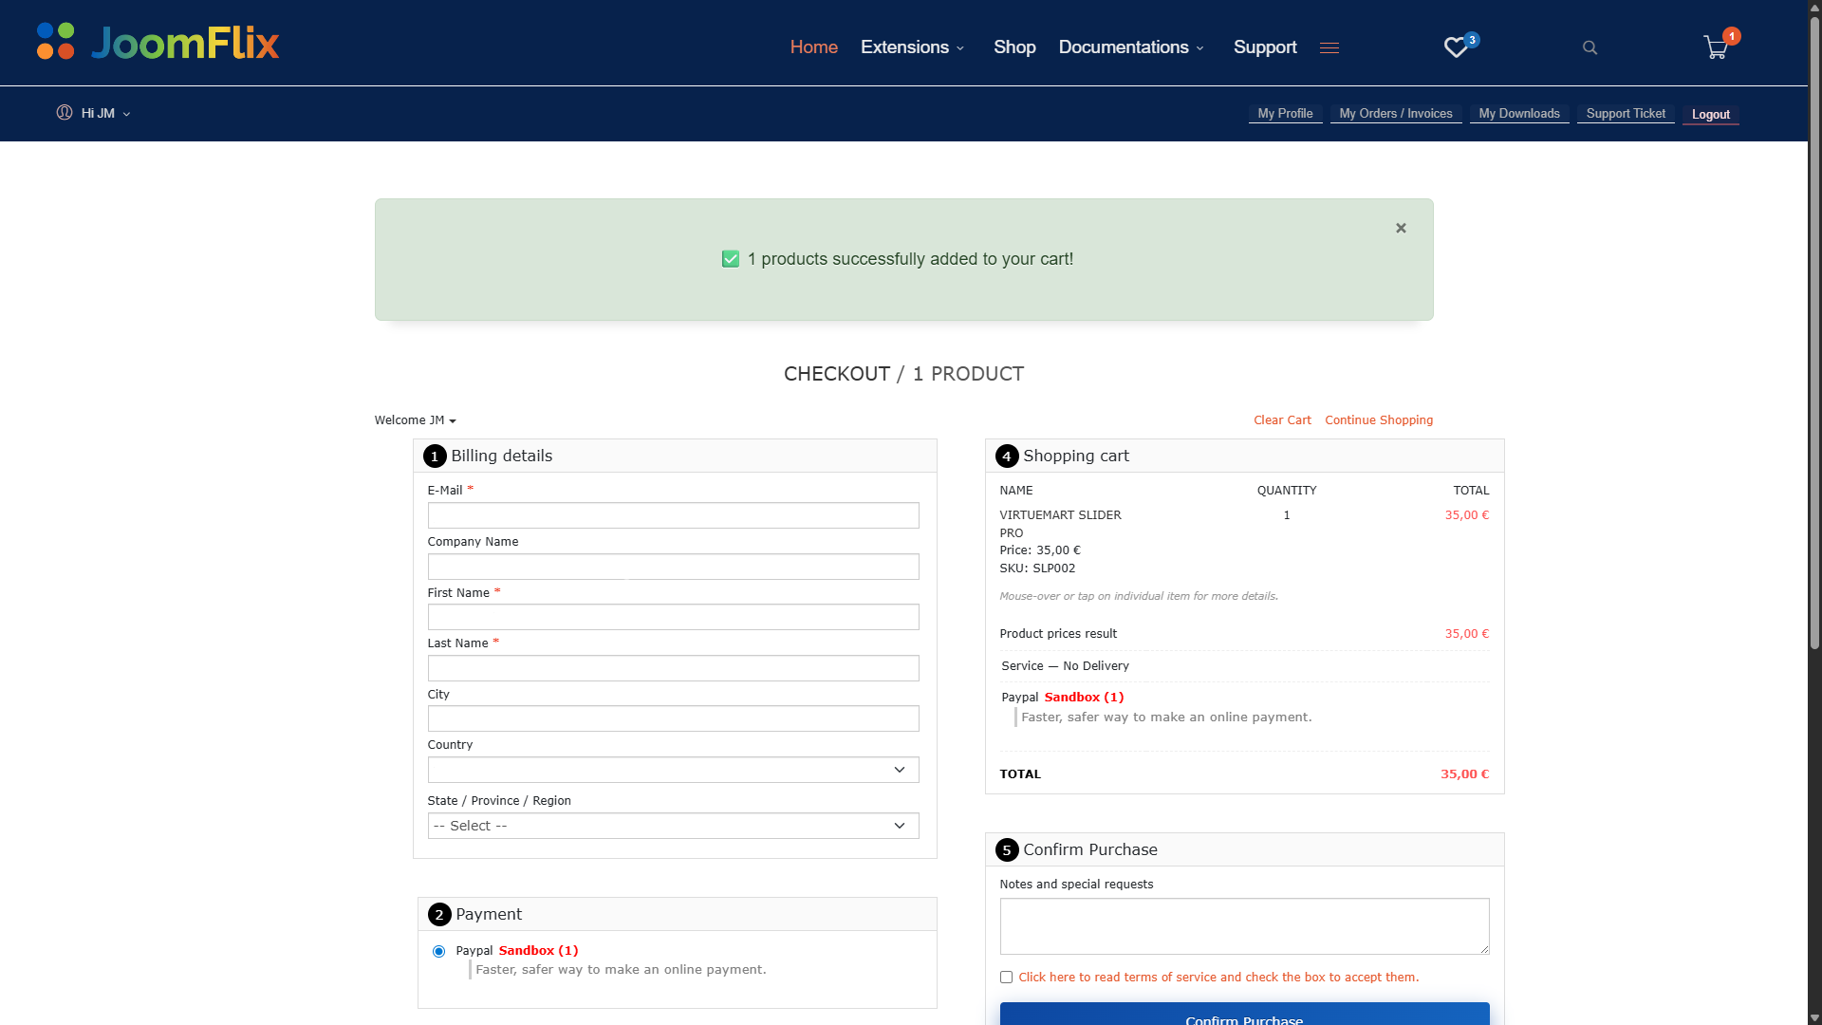Viewport: 1822px width, 1025px height.
Task: Select the Paypal Sandbox payment option
Action: click(438, 951)
